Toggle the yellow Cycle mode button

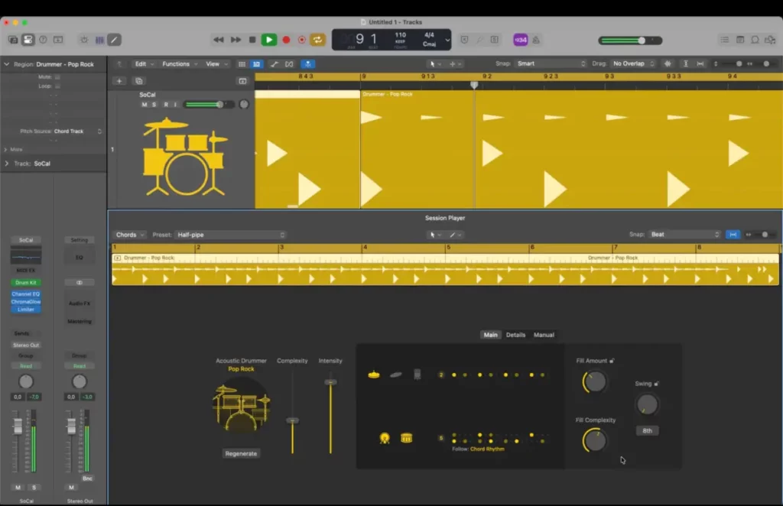pyautogui.click(x=317, y=40)
